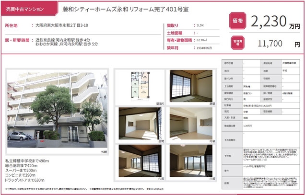Click the 平坦 terrain cell
Screen dimensions: 305x195
pyautogui.click(x=291, y=71)
